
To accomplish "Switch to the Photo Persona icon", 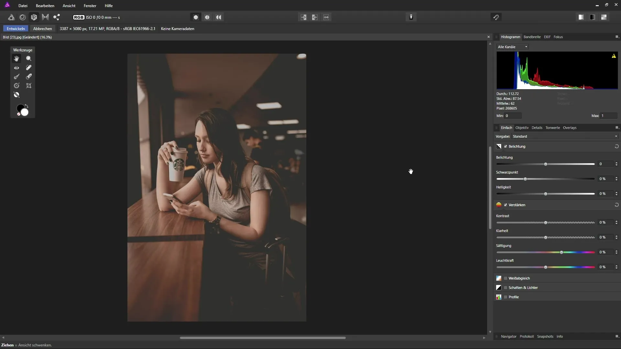I will tap(11, 17).
